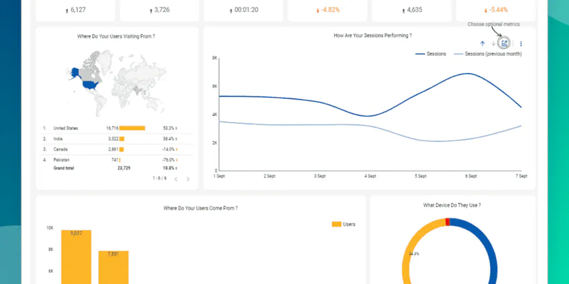Click the 53.3% change value
The image size is (569, 284).
[x=169, y=128]
